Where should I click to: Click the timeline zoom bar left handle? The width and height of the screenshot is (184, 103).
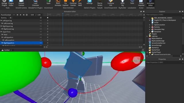click(47, 47)
